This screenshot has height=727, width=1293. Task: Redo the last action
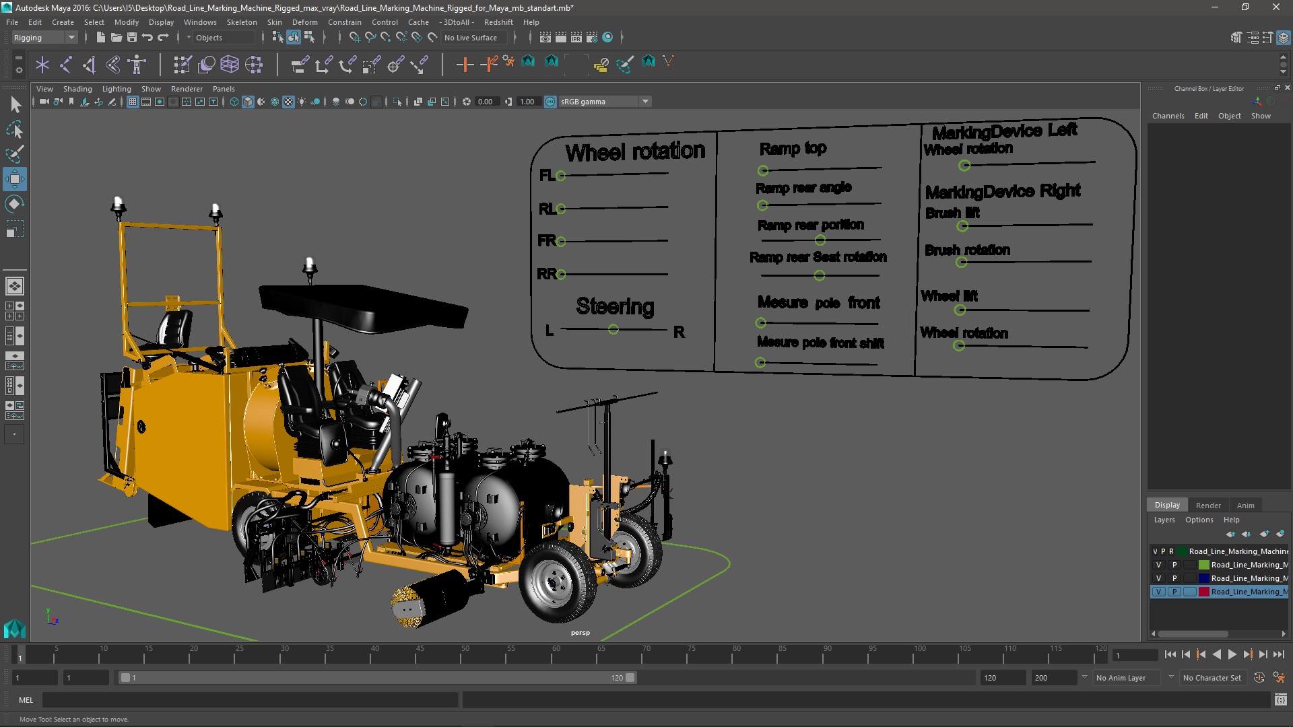[163, 38]
